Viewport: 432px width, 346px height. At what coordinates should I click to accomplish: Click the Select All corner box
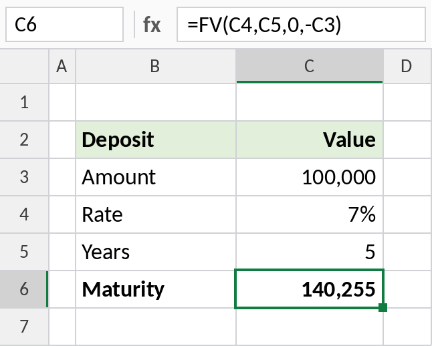click(x=24, y=66)
